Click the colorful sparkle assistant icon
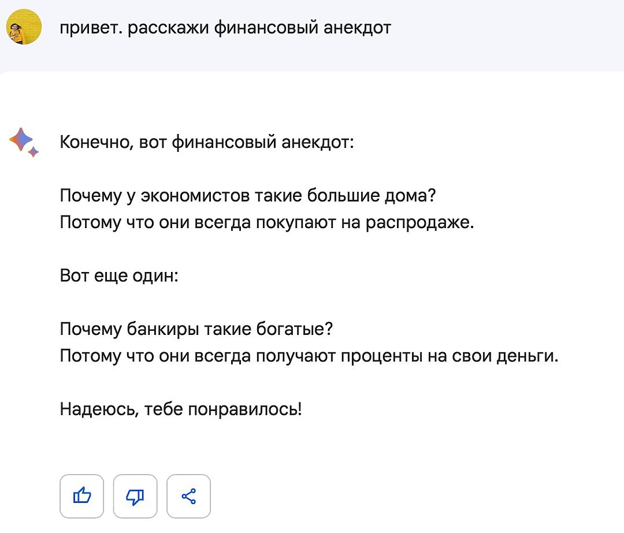This screenshot has height=533, width=624. (x=24, y=141)
